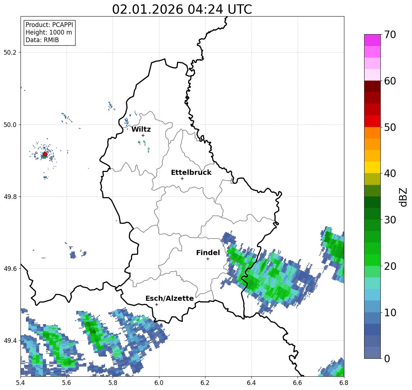Screen dimensions: 412x390
Task: Click the latitude label 49.4
Action: point(10,341)
